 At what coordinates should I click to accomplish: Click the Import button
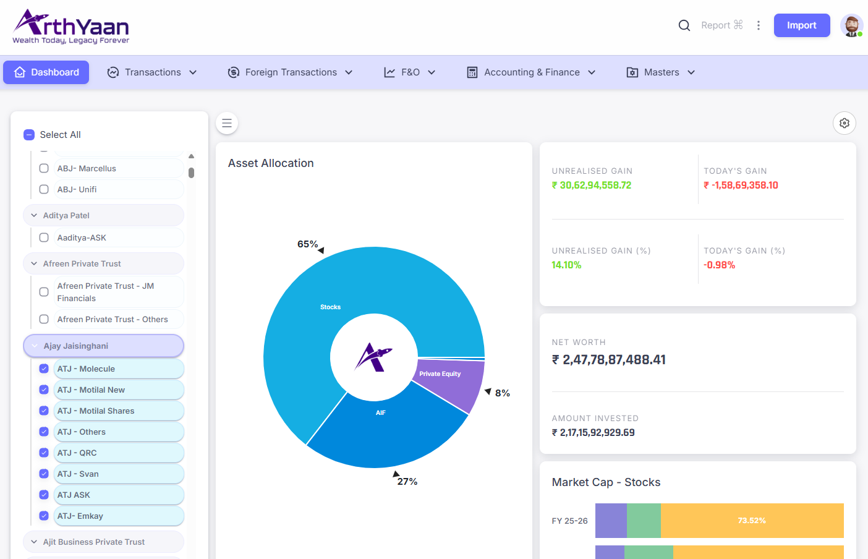(x=801, y=25)
